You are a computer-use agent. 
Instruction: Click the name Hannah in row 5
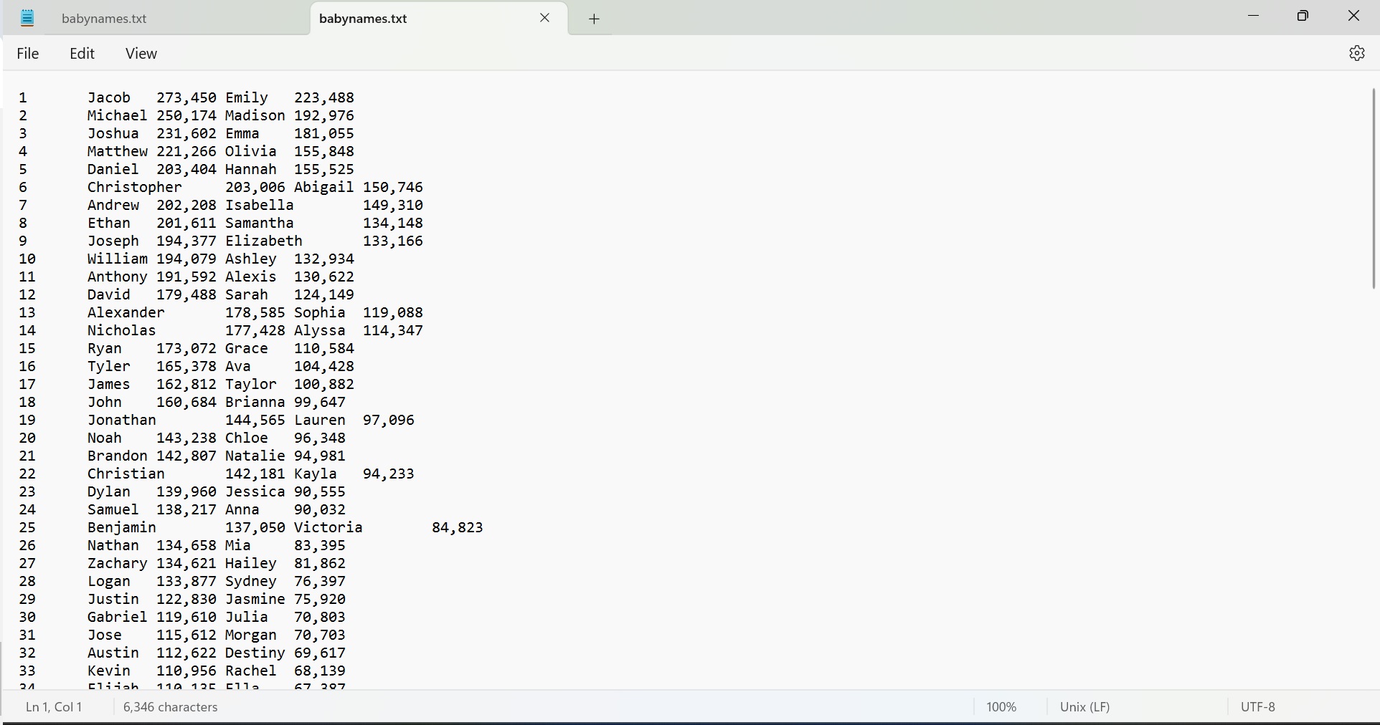coord(251,169)
